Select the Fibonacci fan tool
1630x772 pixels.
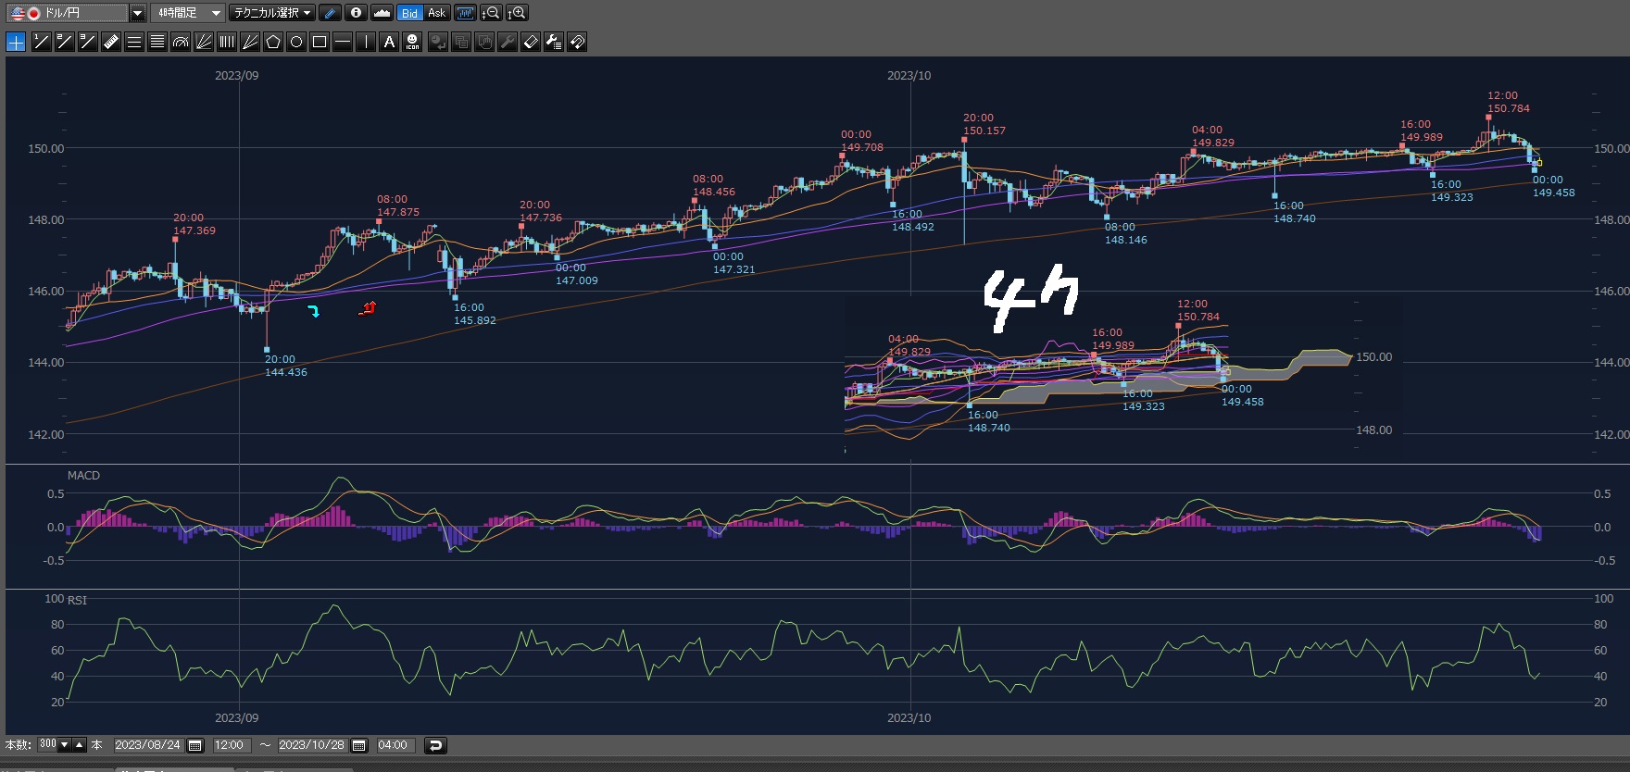[203, 42]
